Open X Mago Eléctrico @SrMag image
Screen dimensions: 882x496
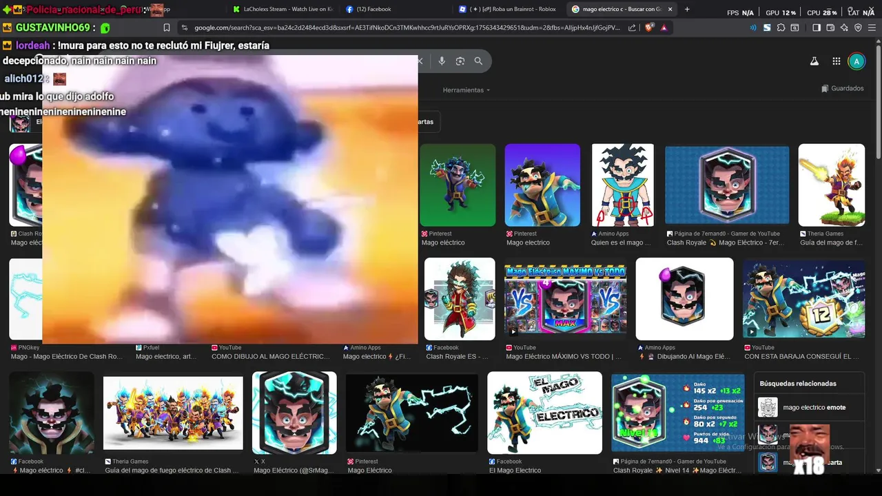point(294,413)
